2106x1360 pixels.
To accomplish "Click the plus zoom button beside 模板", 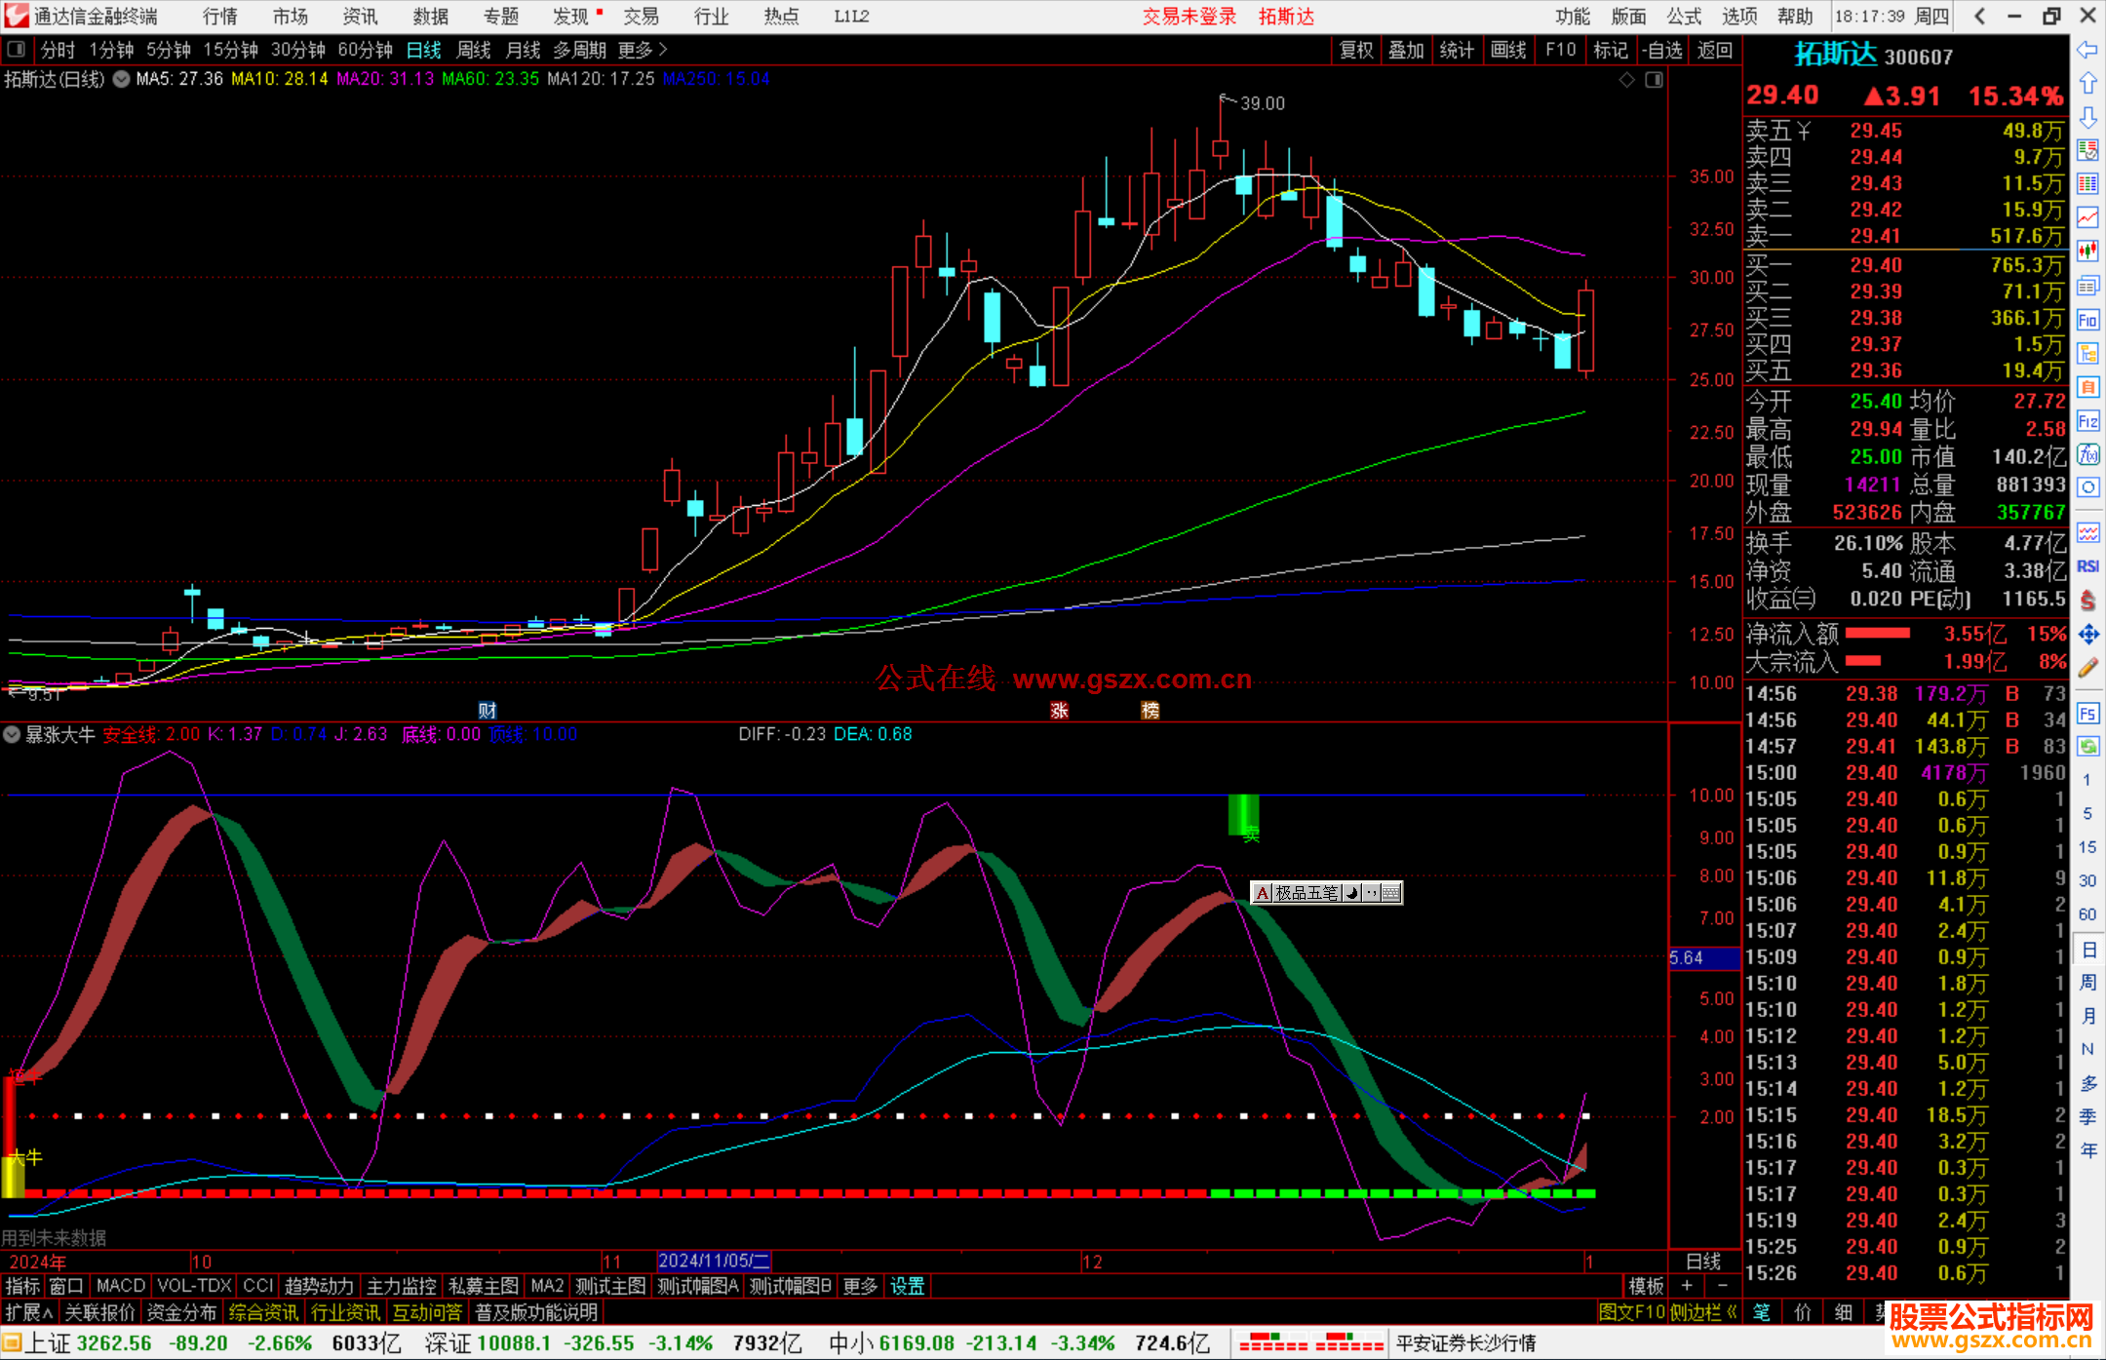I will pos(1687,1286).
